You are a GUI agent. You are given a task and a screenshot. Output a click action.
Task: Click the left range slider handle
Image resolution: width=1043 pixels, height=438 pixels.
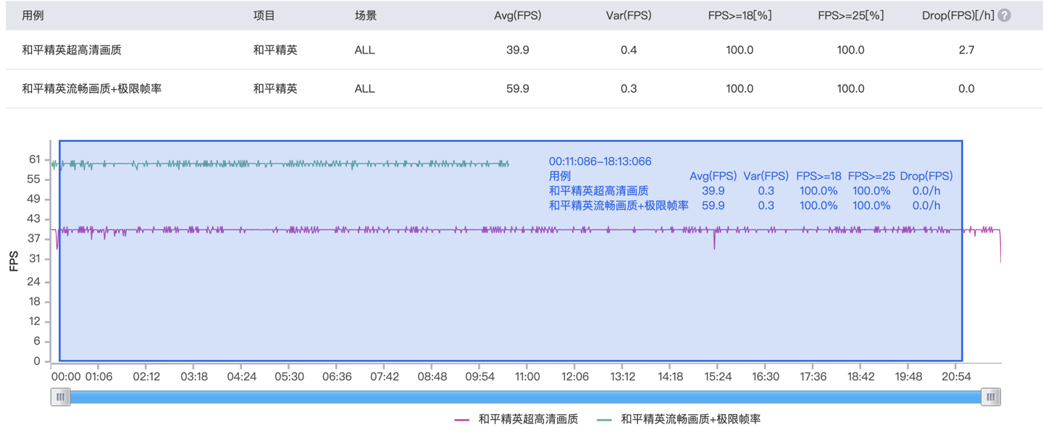pyautogui.click(x=60, y=397)
